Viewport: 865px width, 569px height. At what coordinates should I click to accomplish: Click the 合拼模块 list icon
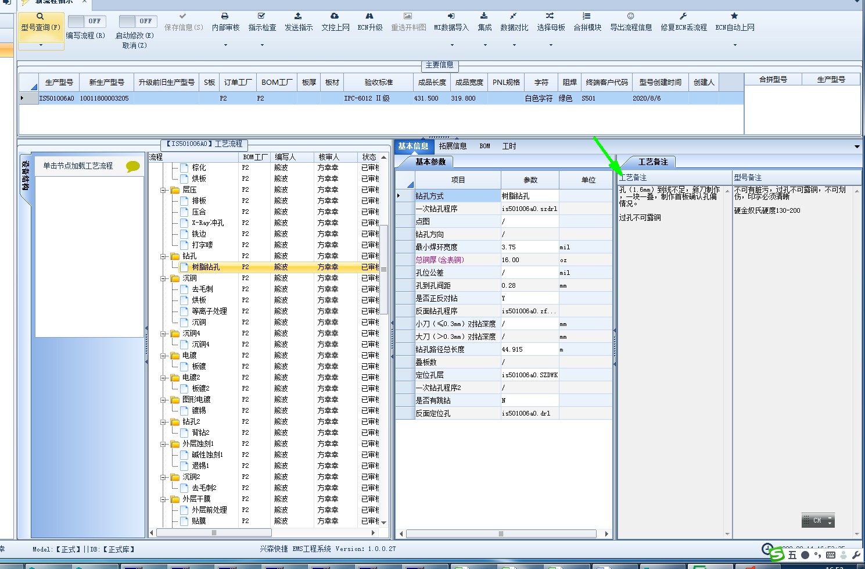tap(587, 16)
